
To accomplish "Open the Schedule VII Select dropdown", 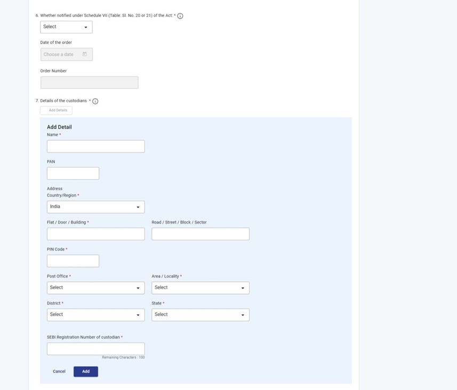I will [x=66, y=27].
